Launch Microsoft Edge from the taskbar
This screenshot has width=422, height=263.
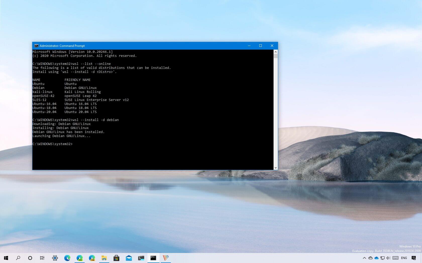click(x=67, y=258)
